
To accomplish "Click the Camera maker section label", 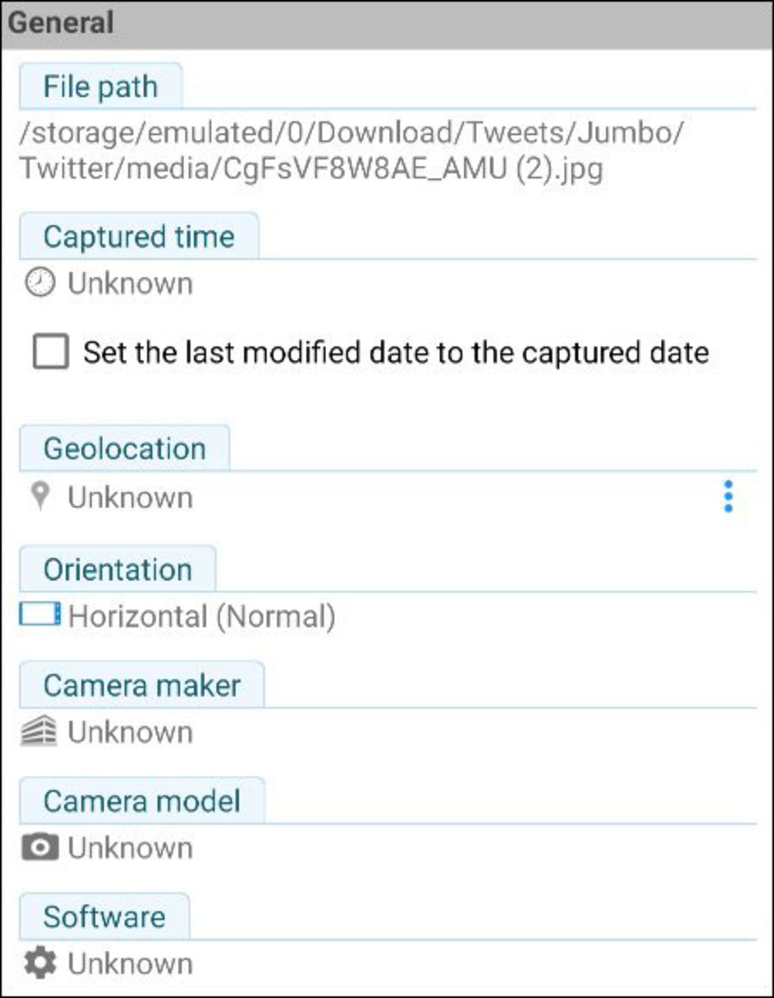I will (141, 685).
